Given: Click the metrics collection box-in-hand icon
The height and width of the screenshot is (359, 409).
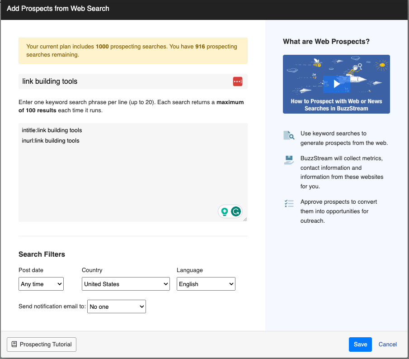Looking at the screenshot, I should coord(289,159).
